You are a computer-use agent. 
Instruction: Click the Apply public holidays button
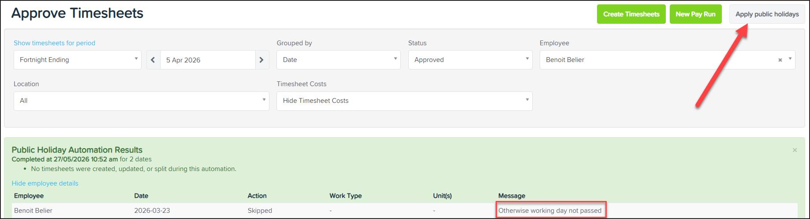tap(767, 14)
